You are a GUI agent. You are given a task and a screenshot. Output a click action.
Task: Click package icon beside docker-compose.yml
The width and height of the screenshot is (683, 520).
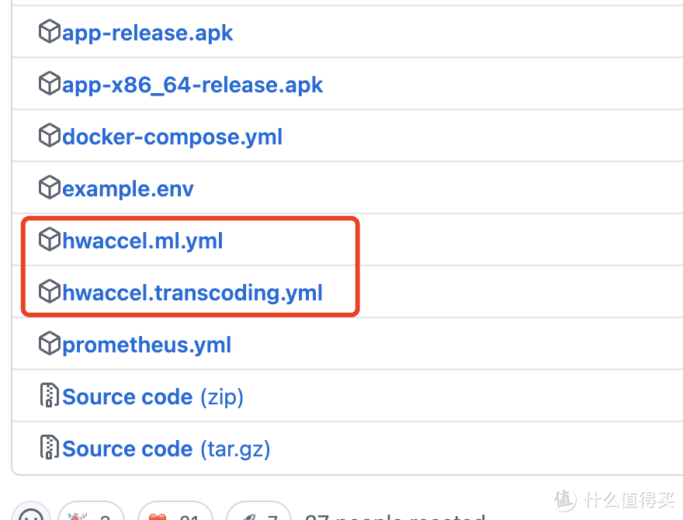click(x=49, y=136)
